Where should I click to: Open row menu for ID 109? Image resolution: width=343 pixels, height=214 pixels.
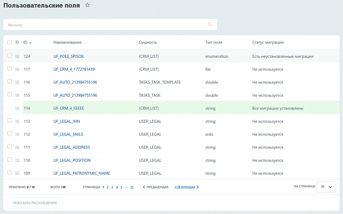(x=17, y=173)
